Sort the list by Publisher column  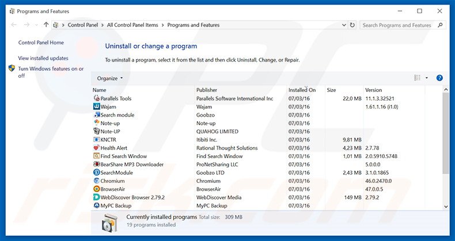tap(207, 90)
